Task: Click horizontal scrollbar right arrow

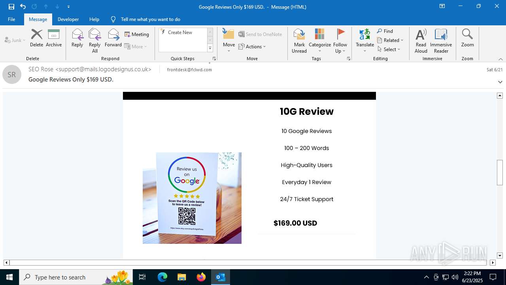Action: click(493, 262)
